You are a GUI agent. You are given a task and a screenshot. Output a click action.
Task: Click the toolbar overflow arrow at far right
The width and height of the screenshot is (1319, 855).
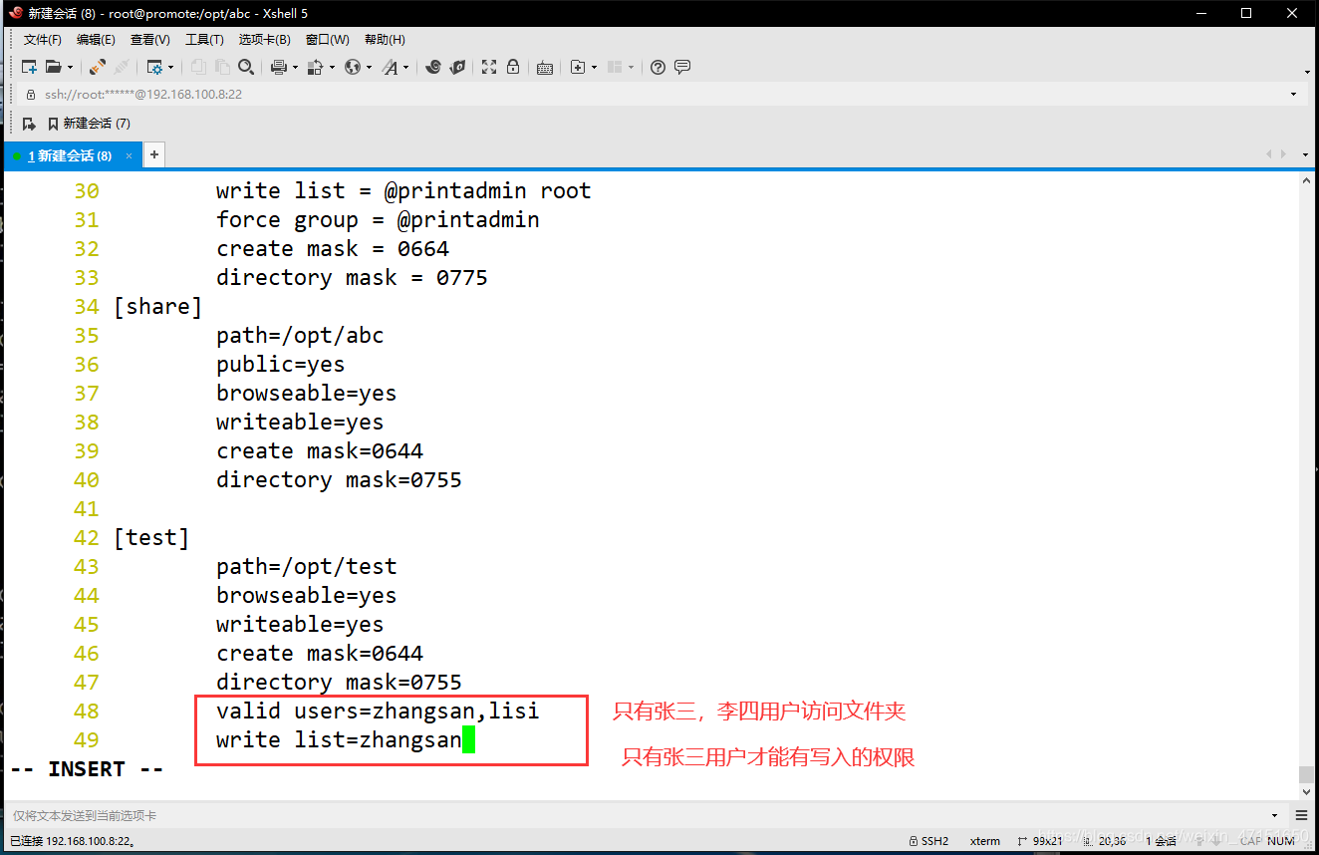[1307, 72]
